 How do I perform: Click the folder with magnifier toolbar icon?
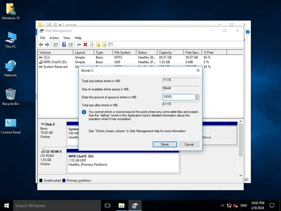pos(104,45)
